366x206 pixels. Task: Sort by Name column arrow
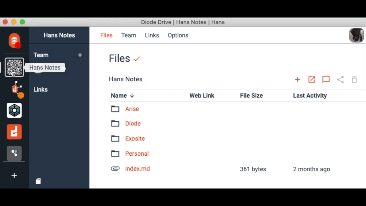132,96
